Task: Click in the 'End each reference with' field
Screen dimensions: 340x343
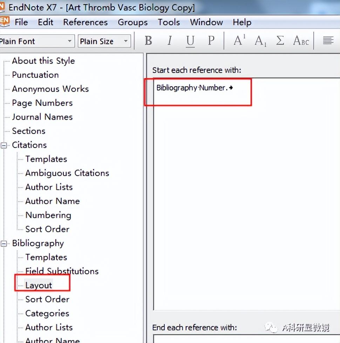Action: pyautogui.click(x=247, y=339)
